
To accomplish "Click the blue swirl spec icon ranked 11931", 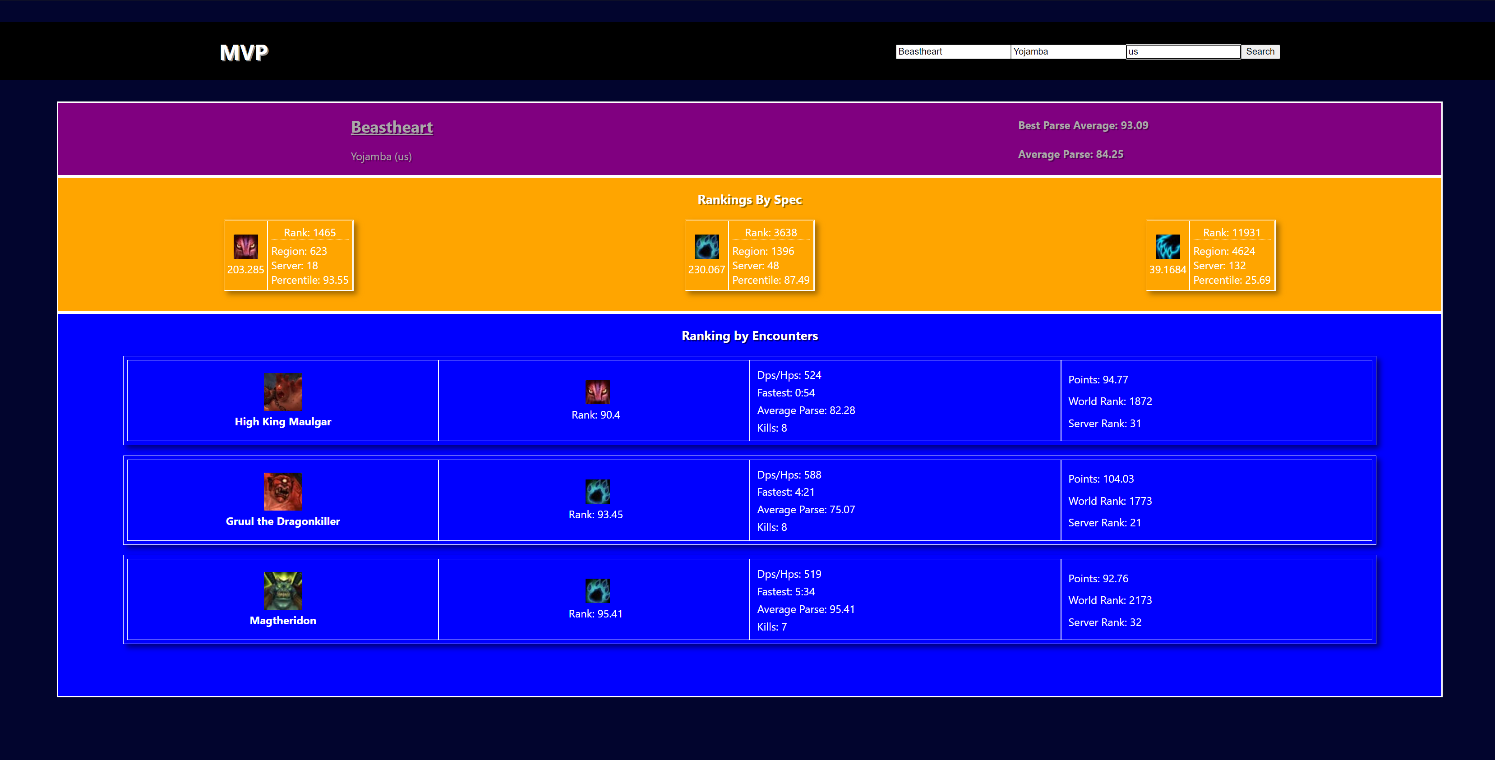I will click(1167, 247).
